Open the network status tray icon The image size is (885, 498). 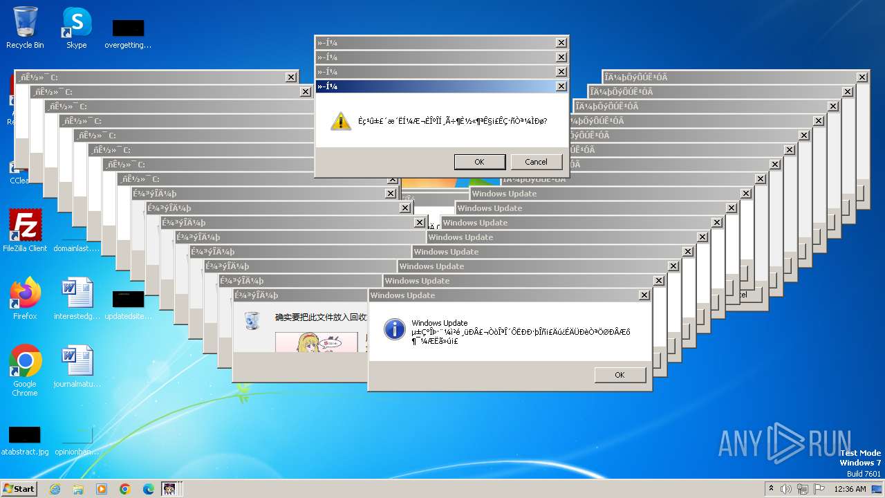pos(803,489)
